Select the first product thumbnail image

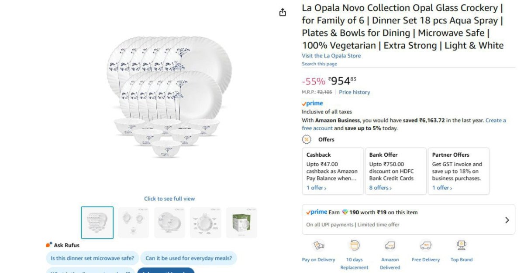pyautogui.click(x=97, y=222)
